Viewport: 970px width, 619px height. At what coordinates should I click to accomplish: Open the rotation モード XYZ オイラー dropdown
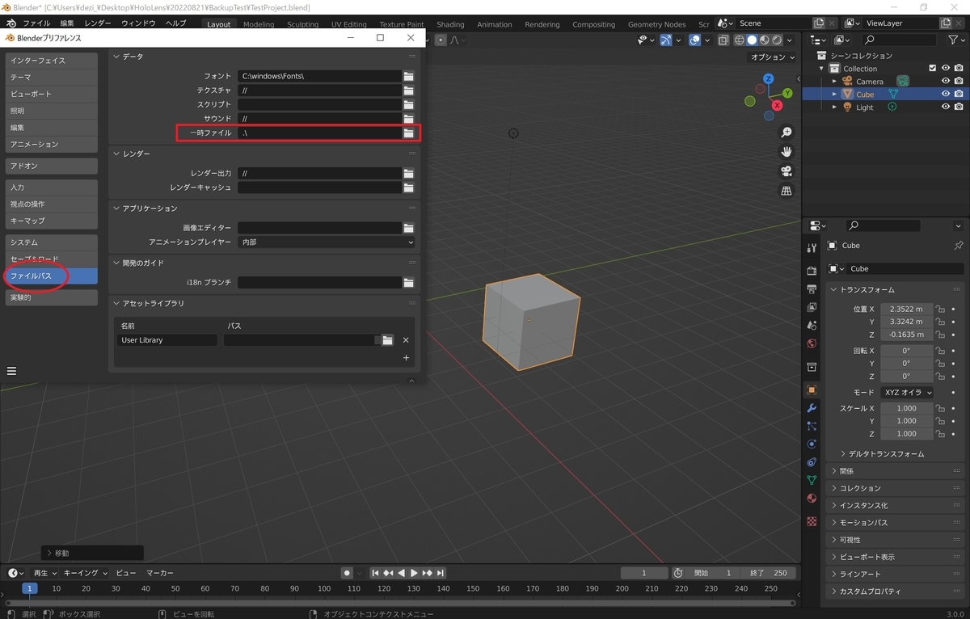click(907, 392)
